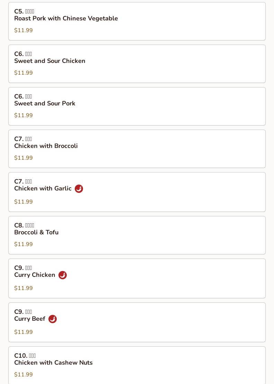Open the Broccoli & Tofu item
This screenshot has height=384, width=274.
coord(137,235)
